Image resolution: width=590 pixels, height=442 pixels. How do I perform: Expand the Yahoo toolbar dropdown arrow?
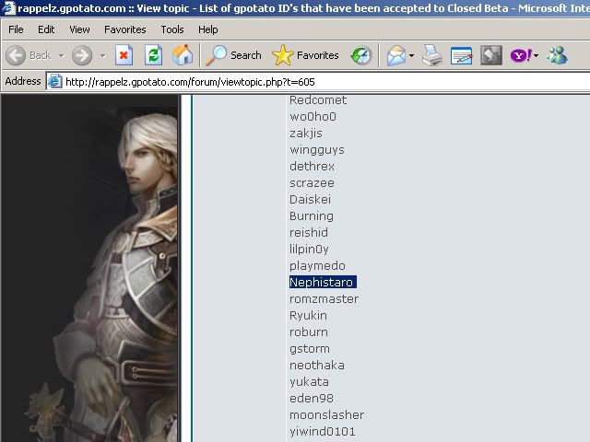point(536,55)
